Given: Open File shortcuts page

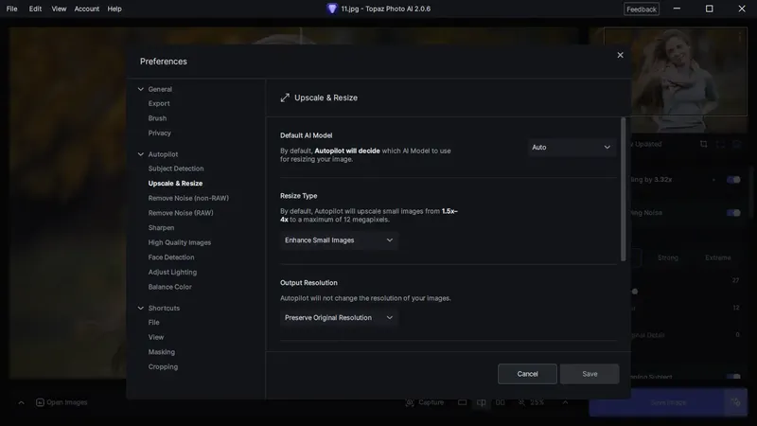Looking at the screenshot, I should point(153,323).
